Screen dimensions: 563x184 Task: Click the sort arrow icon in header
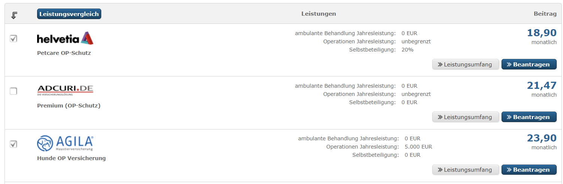[14, 15]
